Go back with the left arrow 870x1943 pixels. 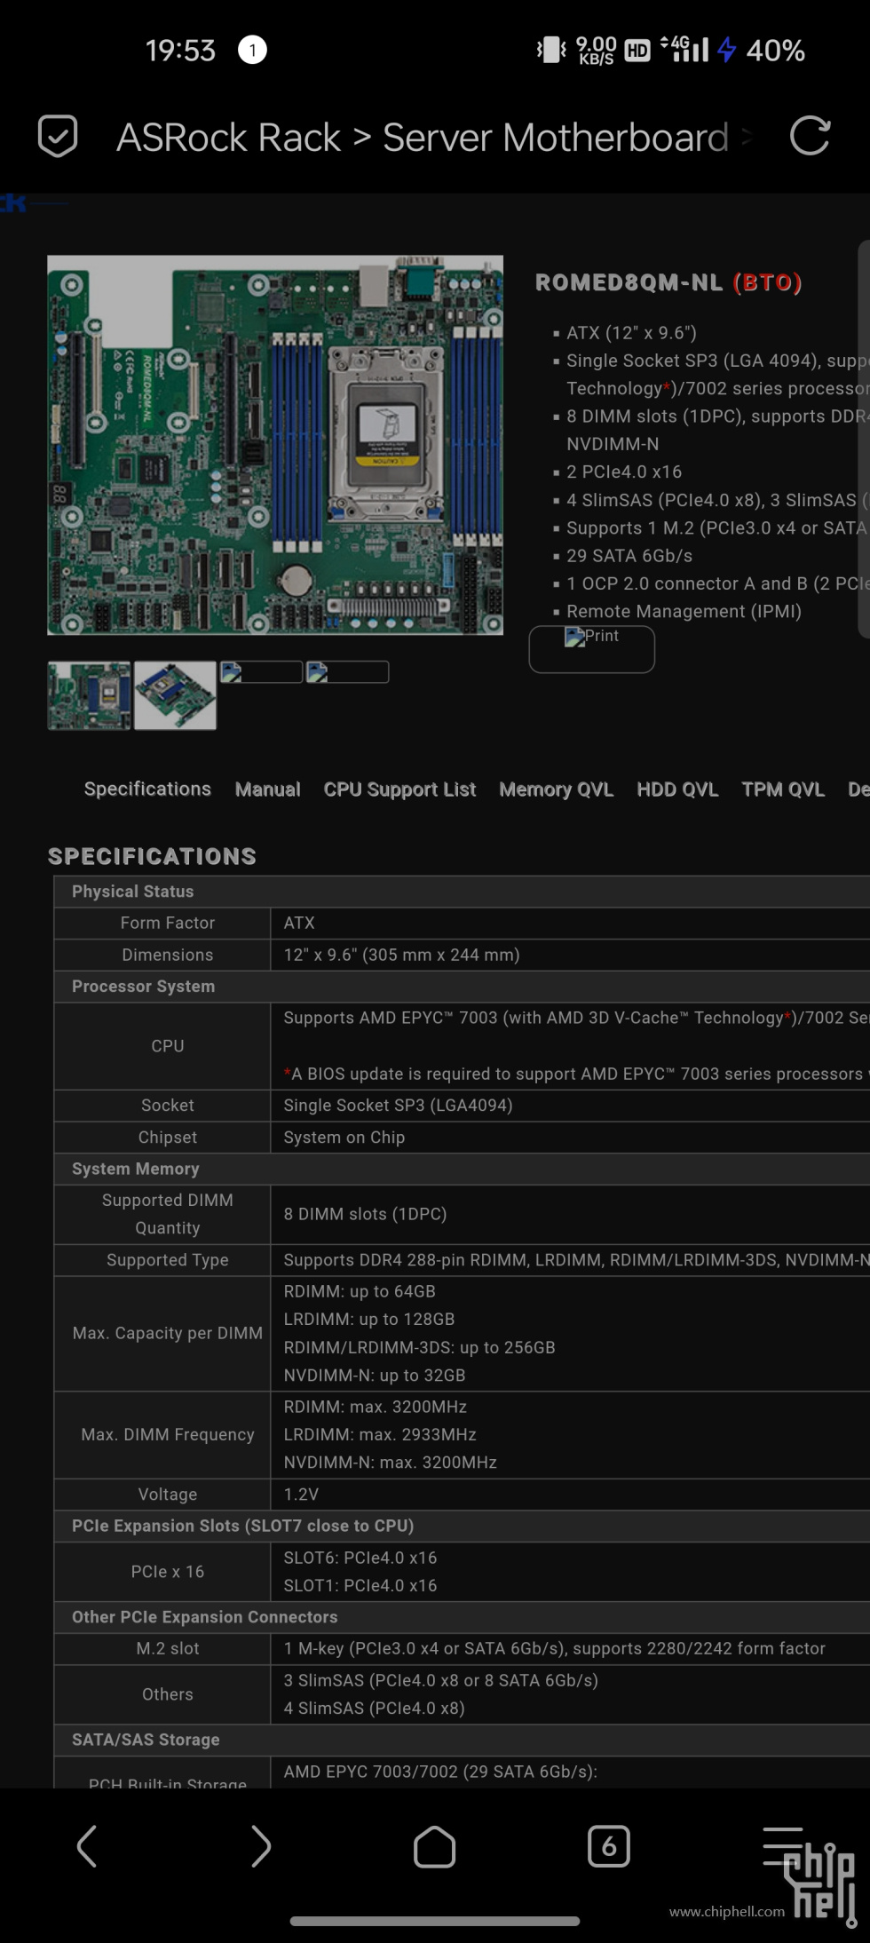point(87,1847)
